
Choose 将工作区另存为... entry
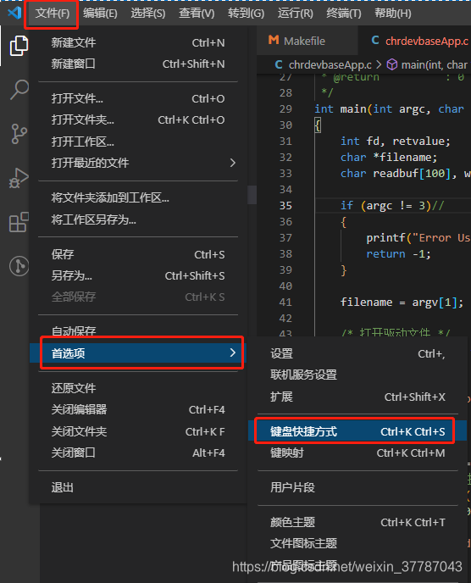(138, 219)
